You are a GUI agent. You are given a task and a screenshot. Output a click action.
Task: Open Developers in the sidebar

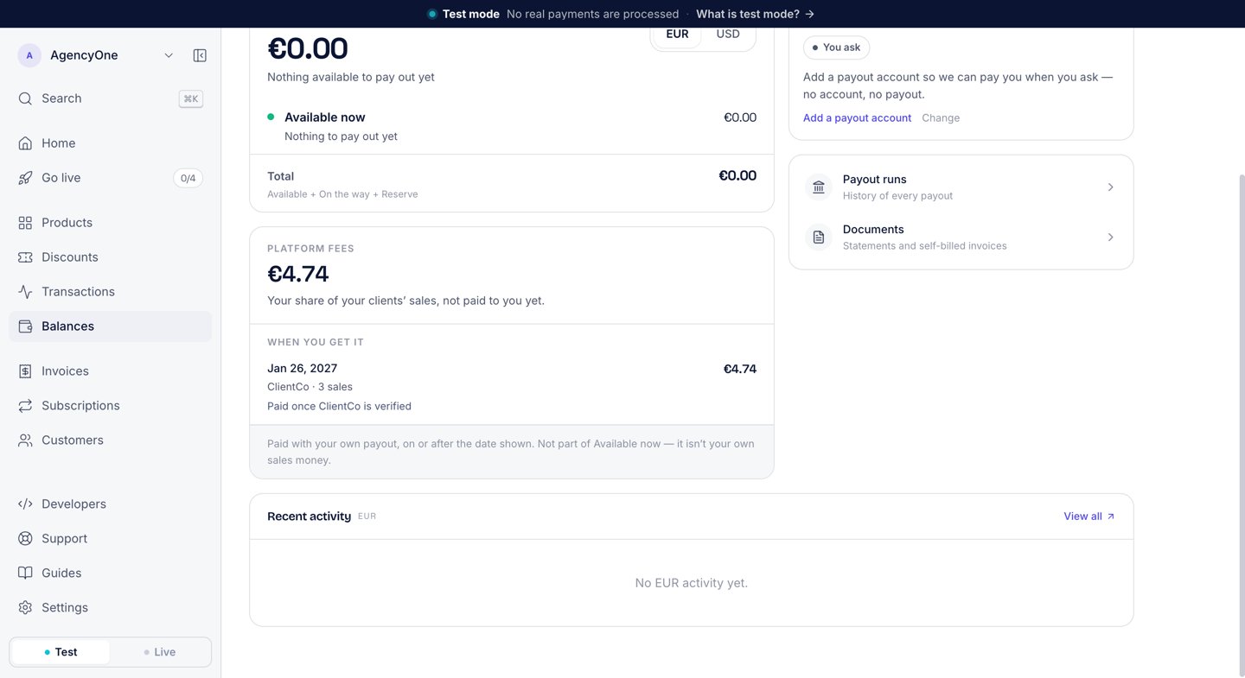(110, 504)
